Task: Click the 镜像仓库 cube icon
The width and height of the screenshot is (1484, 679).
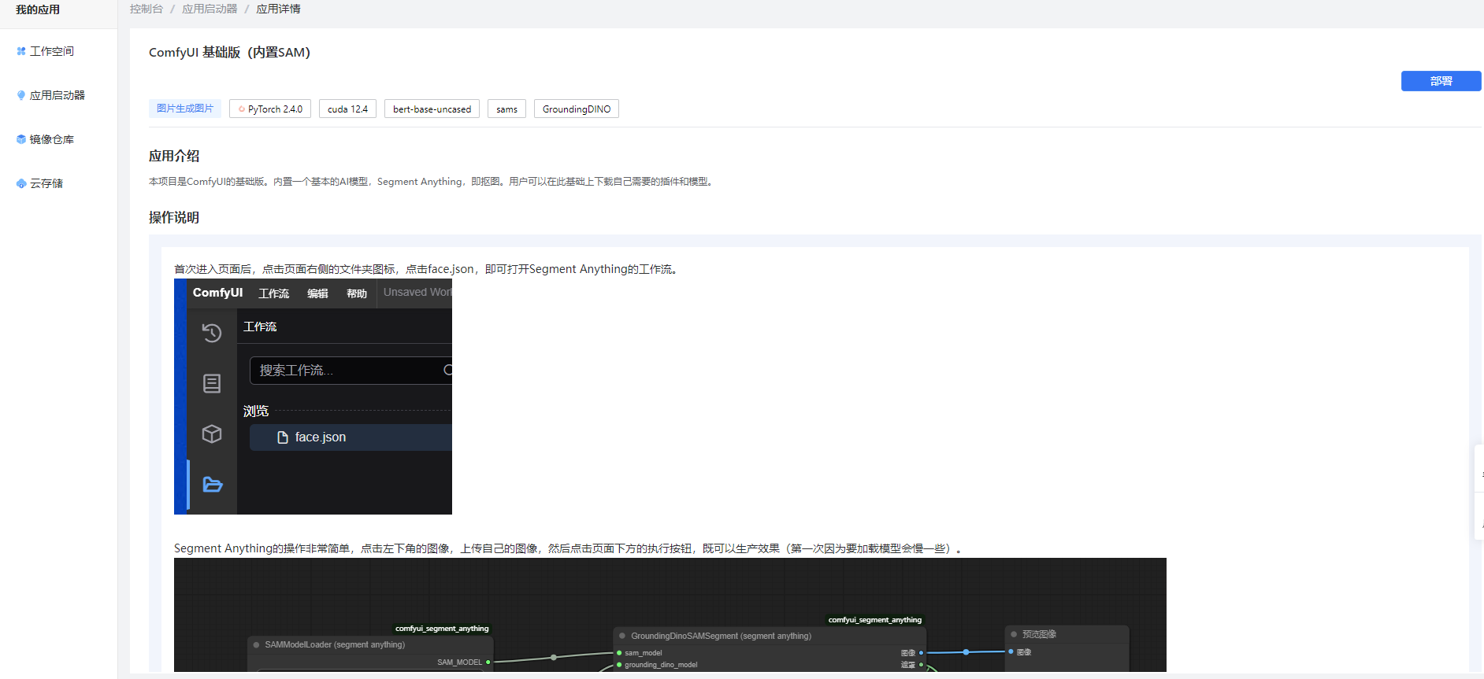Action: [x=21, y=139]
